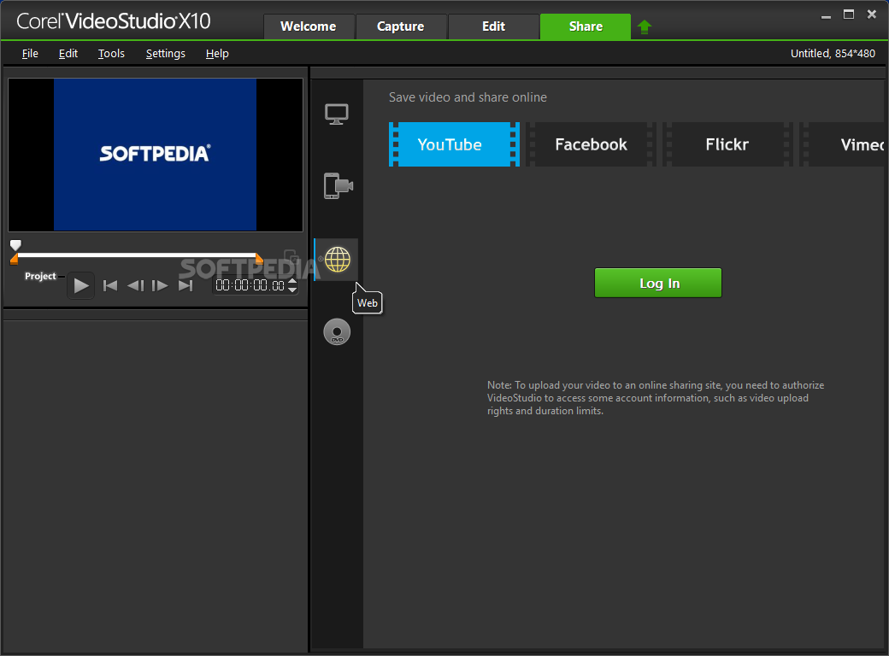Click the green upload arrow icon
Image resolution: width=889 pixels, height=656 pixels.
644,26
